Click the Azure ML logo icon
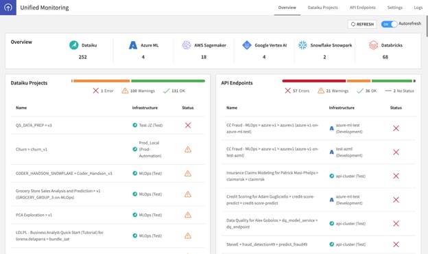428x254 pixels. click(133, 45)
